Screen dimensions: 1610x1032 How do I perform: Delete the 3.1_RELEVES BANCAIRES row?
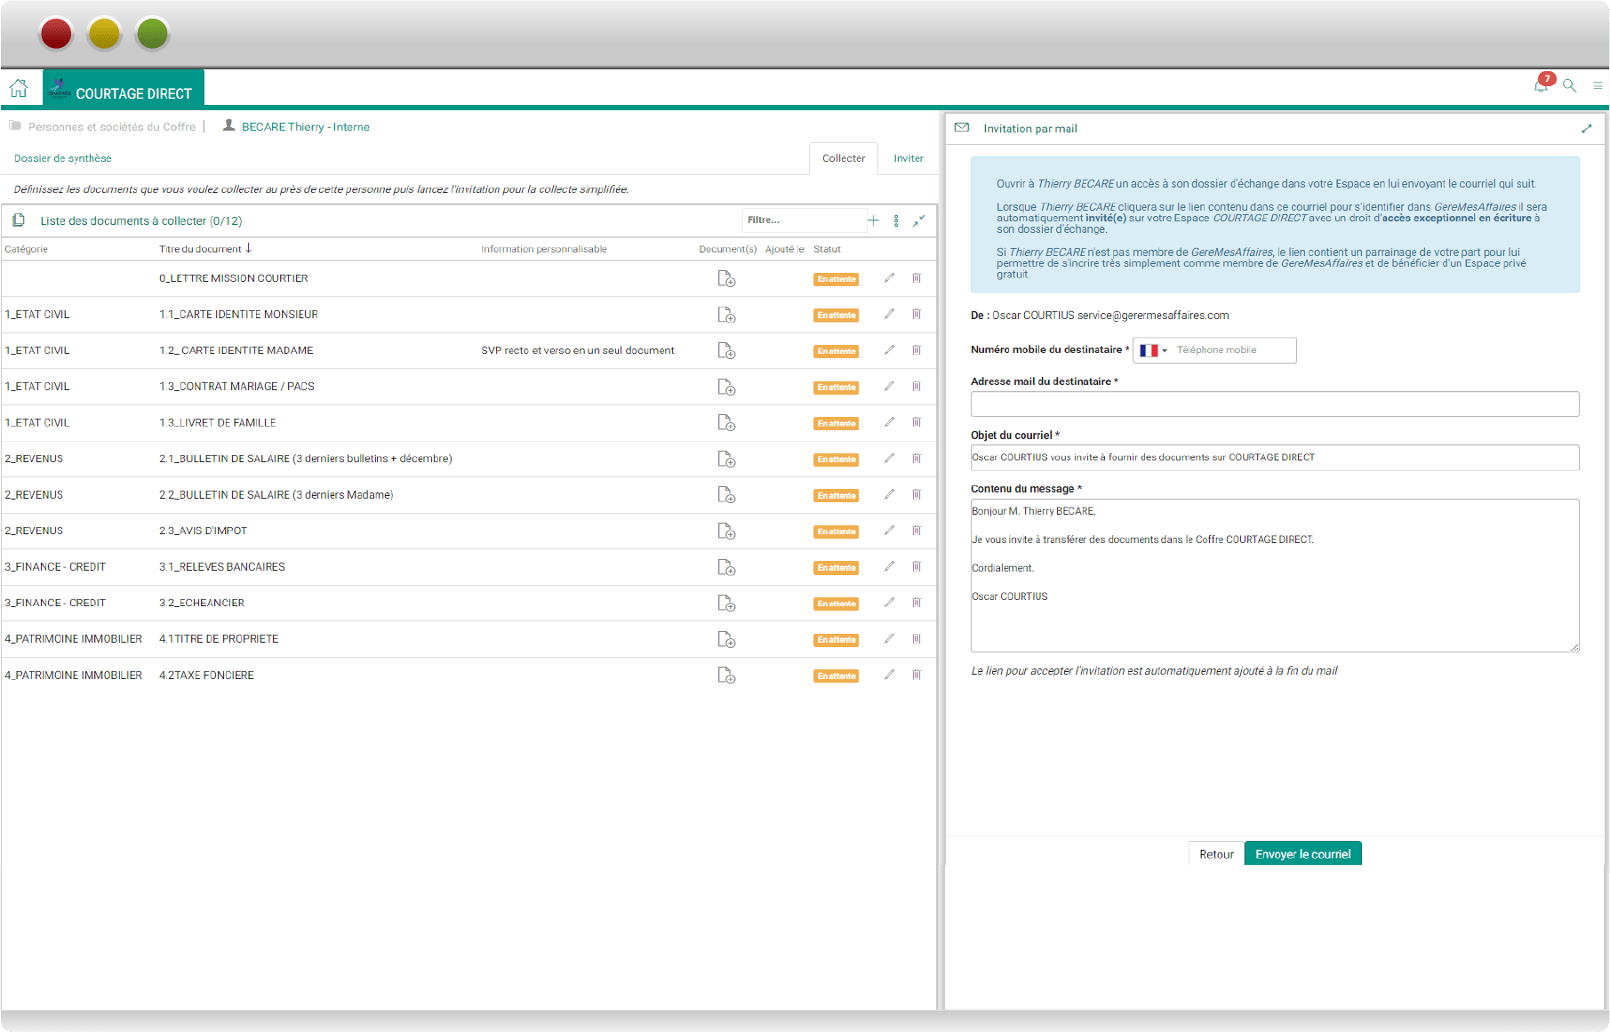click(917, 566)
